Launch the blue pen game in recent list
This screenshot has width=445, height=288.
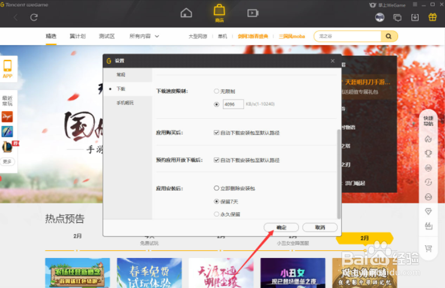pyautogui.click(x=7, y=131)
